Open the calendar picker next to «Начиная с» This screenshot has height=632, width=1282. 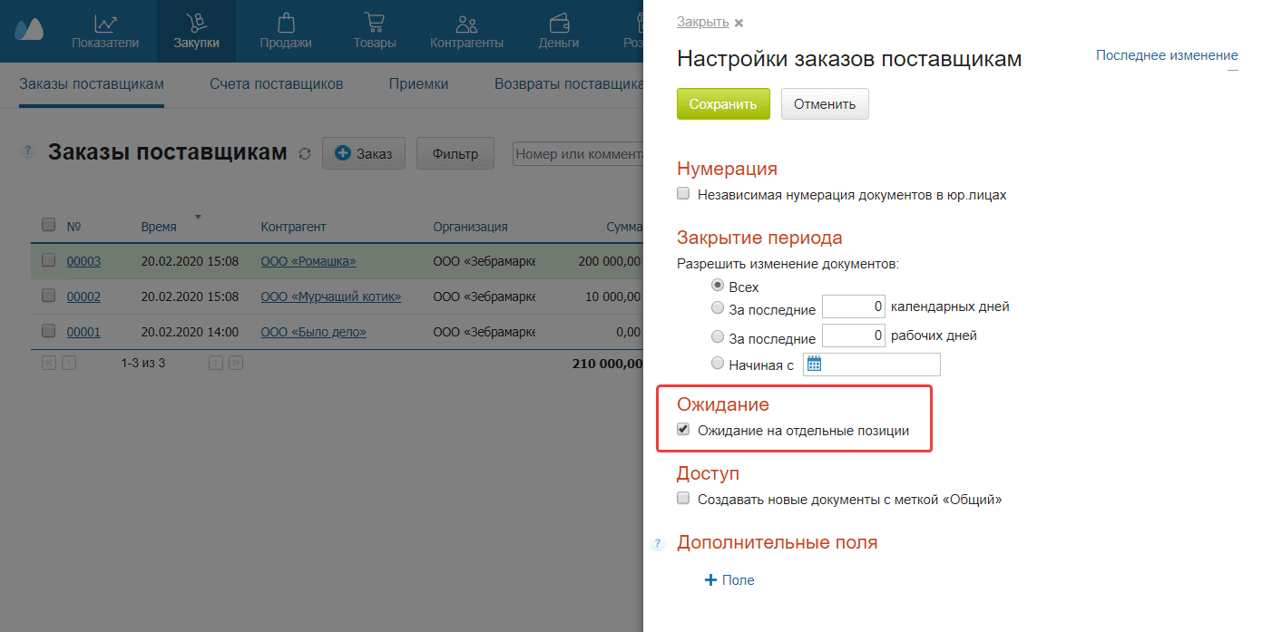[816, 364]
